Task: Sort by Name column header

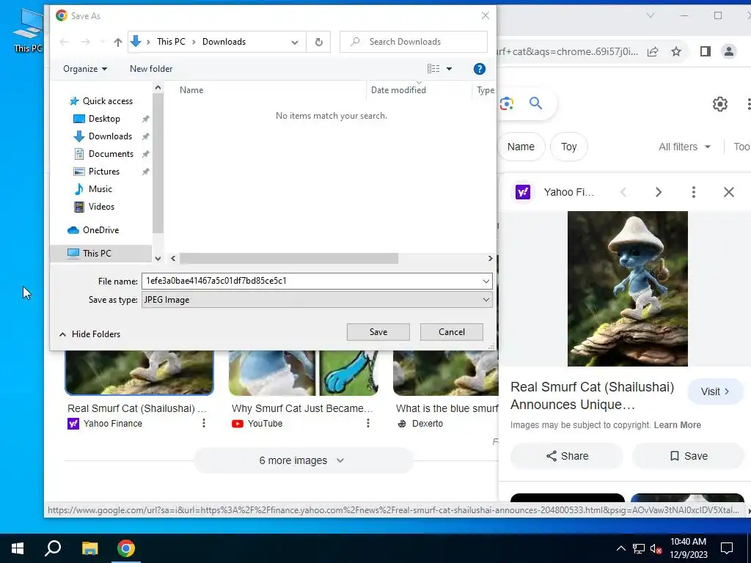Action: pyautogui.click(x=191, y=90)
